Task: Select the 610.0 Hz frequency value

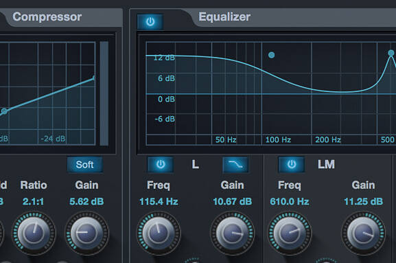Action: (290, 202)
